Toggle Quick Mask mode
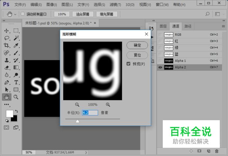 tap(6, 127)
